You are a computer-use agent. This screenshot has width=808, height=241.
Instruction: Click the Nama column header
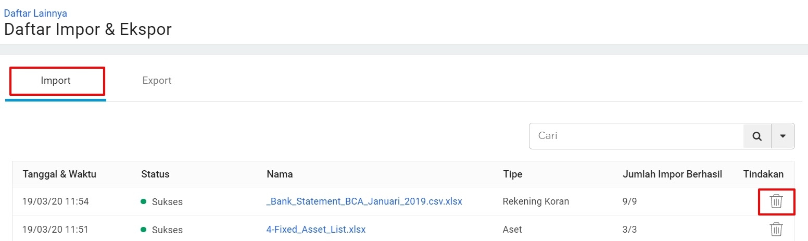pos(280,174)
